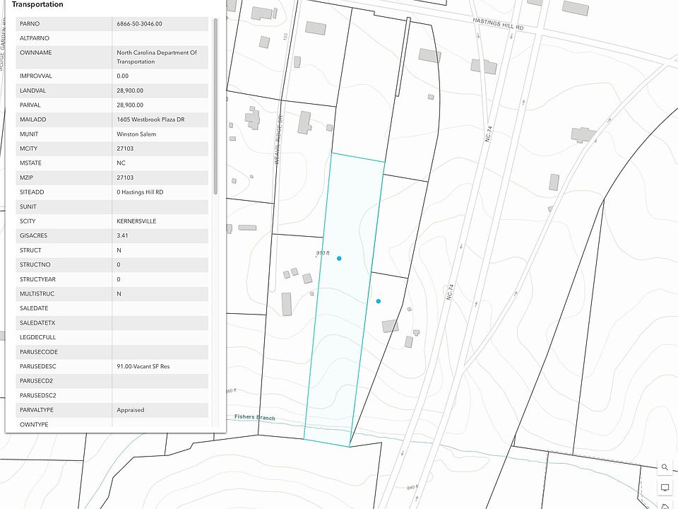Click the PARNO value 6866-50-3046.00

[139, 24]
